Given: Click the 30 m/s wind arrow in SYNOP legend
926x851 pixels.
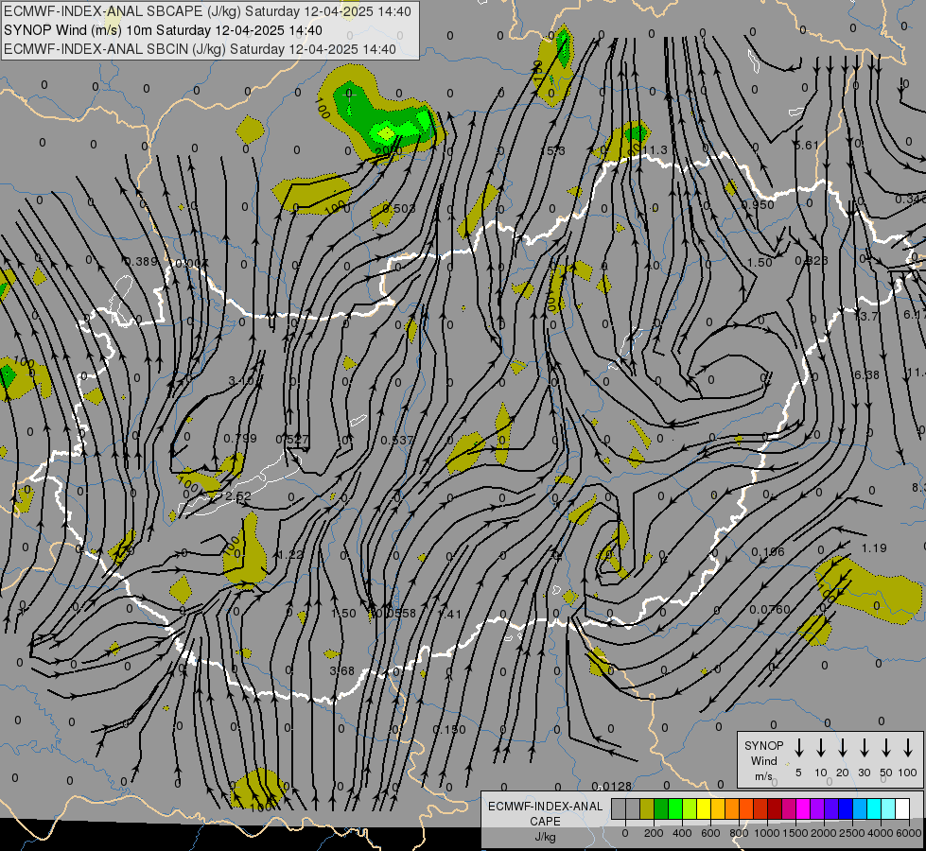Looking at the screenshot, I should pyautogui.click(x=865, y=748).
